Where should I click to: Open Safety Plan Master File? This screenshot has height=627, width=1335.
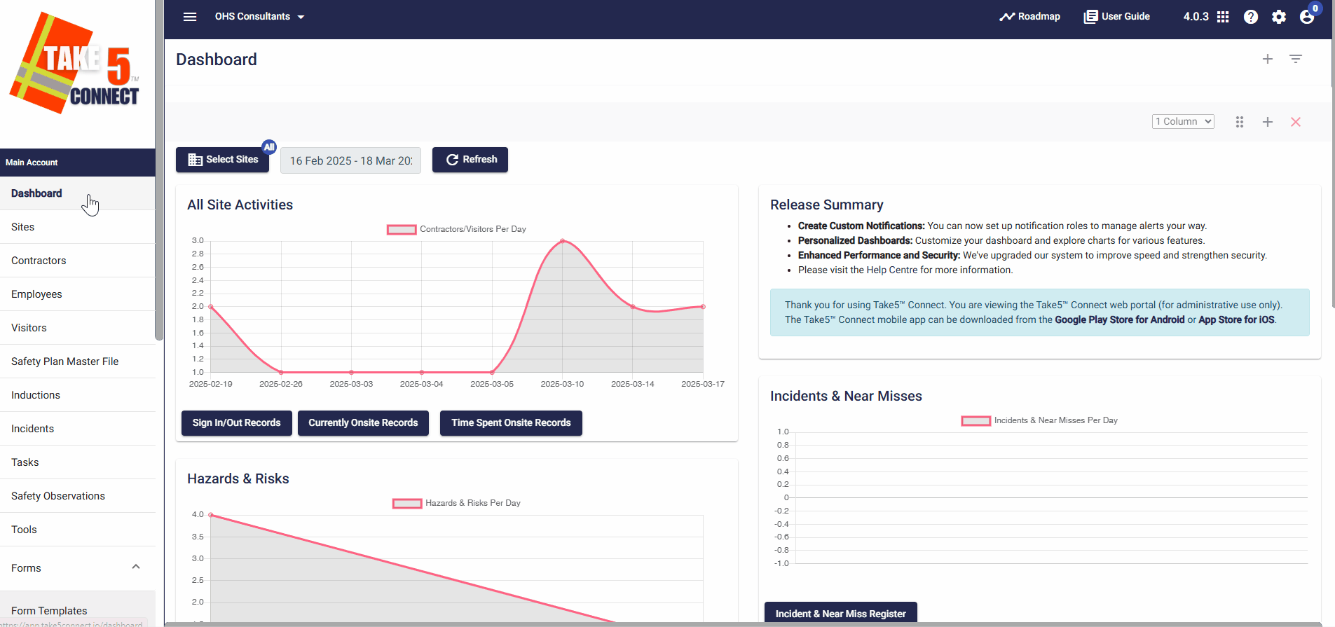[77, 361]
